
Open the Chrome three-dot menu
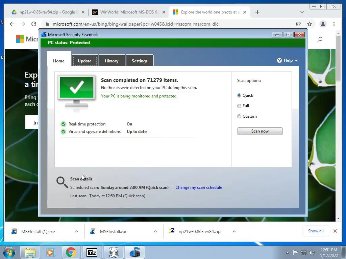[x=334, y=24]
